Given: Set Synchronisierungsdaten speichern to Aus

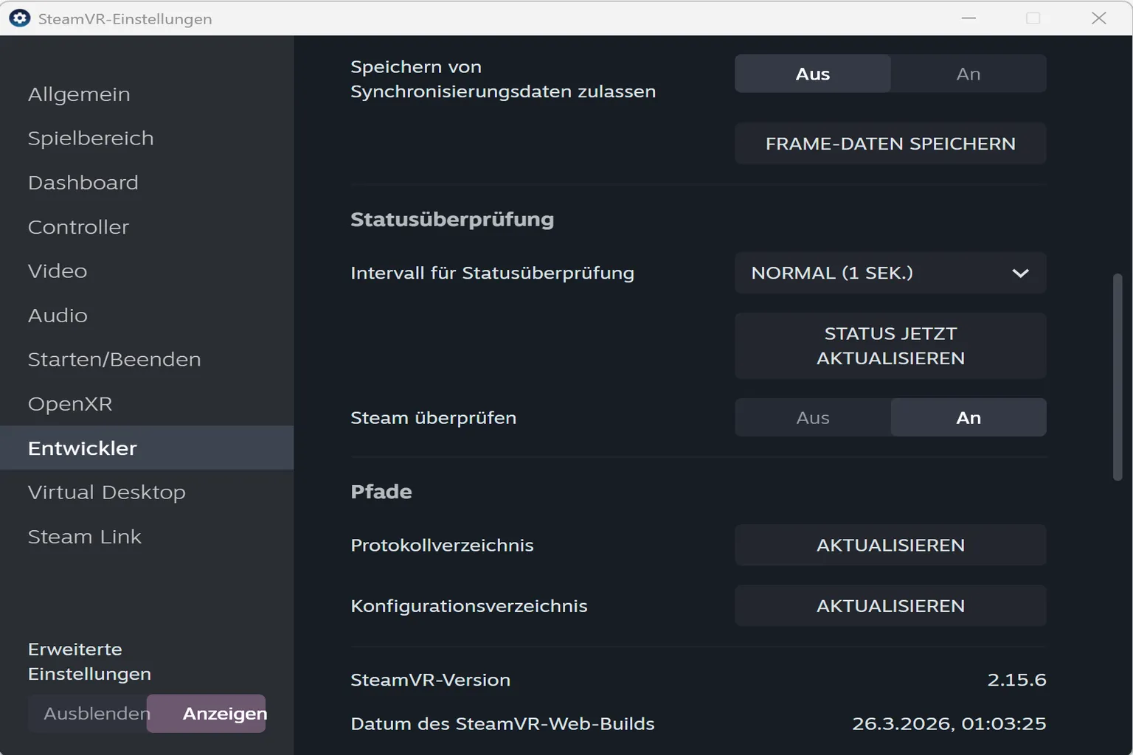Looking at the screenshot, I should point(813,74).
